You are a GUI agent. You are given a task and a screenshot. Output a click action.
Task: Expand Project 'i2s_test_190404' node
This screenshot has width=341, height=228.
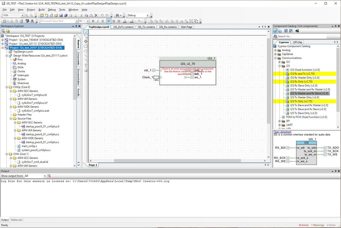coord(2,40)
